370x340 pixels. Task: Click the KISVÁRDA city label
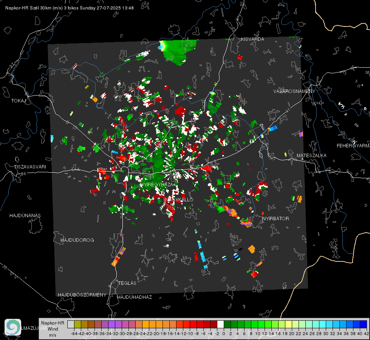tap(252, 39)
